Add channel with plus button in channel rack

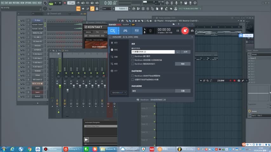click(37, 103)
